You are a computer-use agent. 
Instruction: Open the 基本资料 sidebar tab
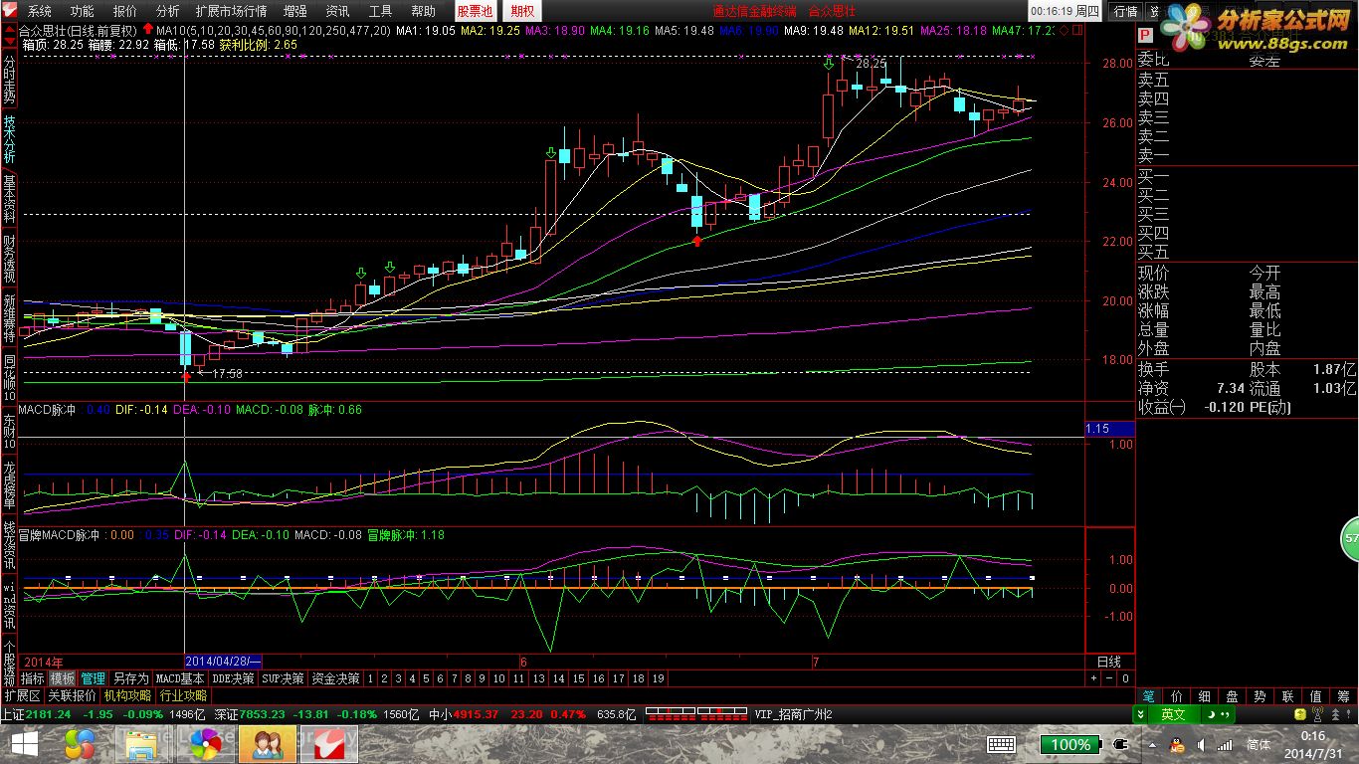click(x=9, y=198)
